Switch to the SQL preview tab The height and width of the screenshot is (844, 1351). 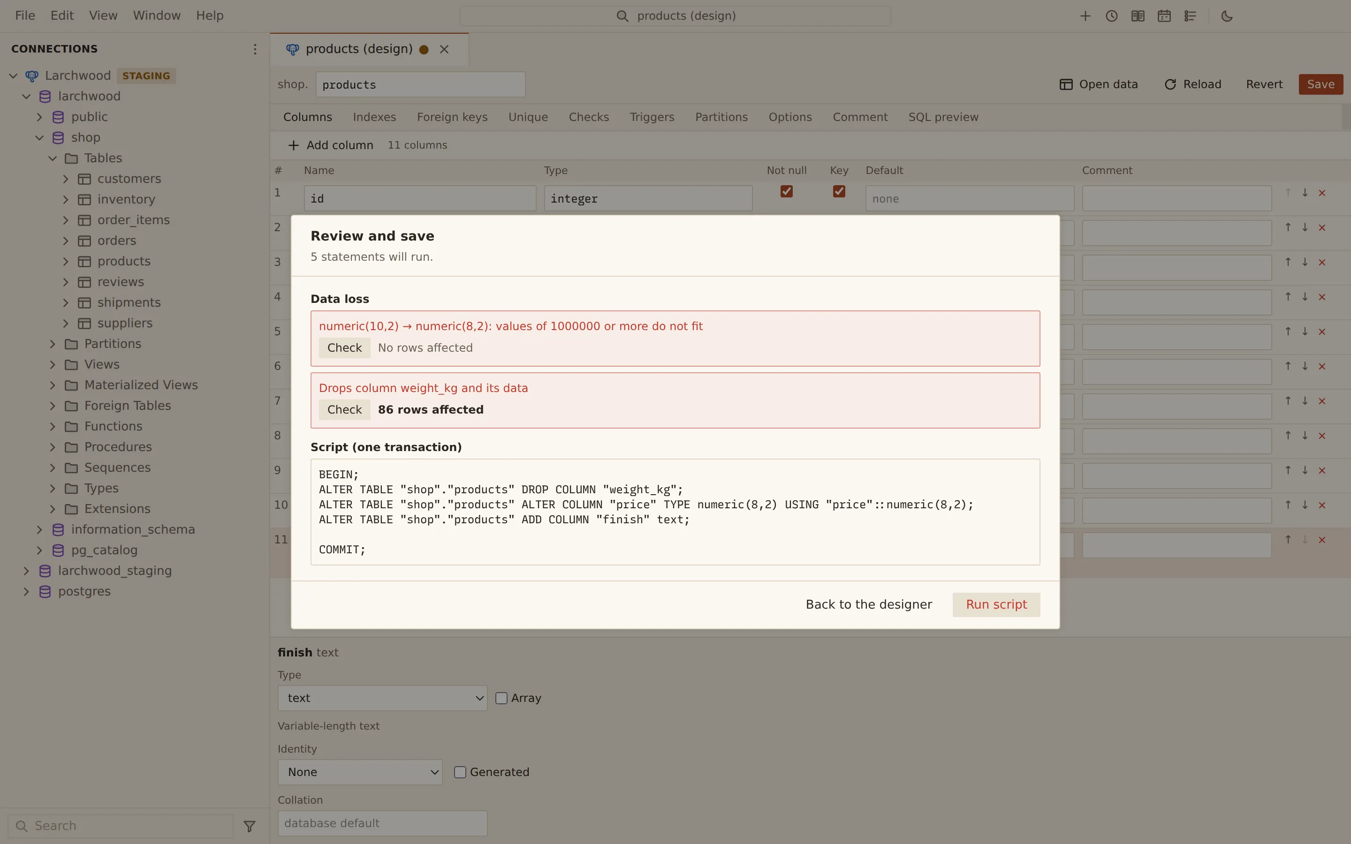(x=943, y=117)
